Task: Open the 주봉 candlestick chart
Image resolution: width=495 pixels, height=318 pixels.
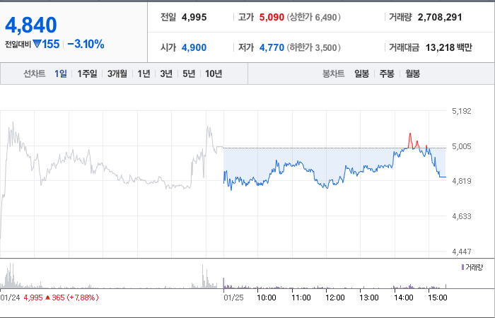Action: [x=387, y=73]
